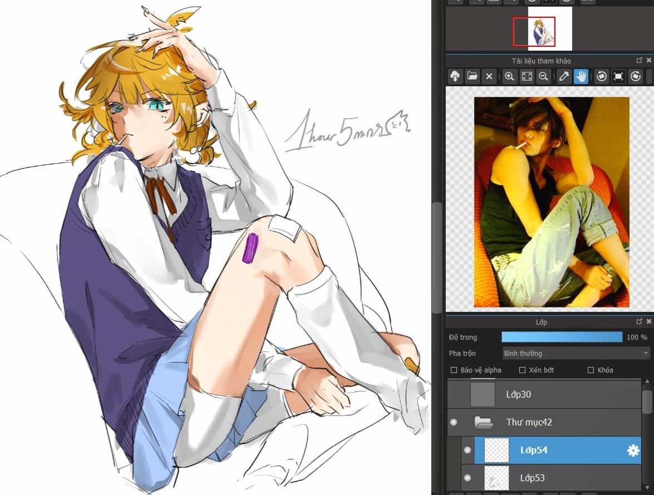Open reference image file from folder

(x=472, y=76)
